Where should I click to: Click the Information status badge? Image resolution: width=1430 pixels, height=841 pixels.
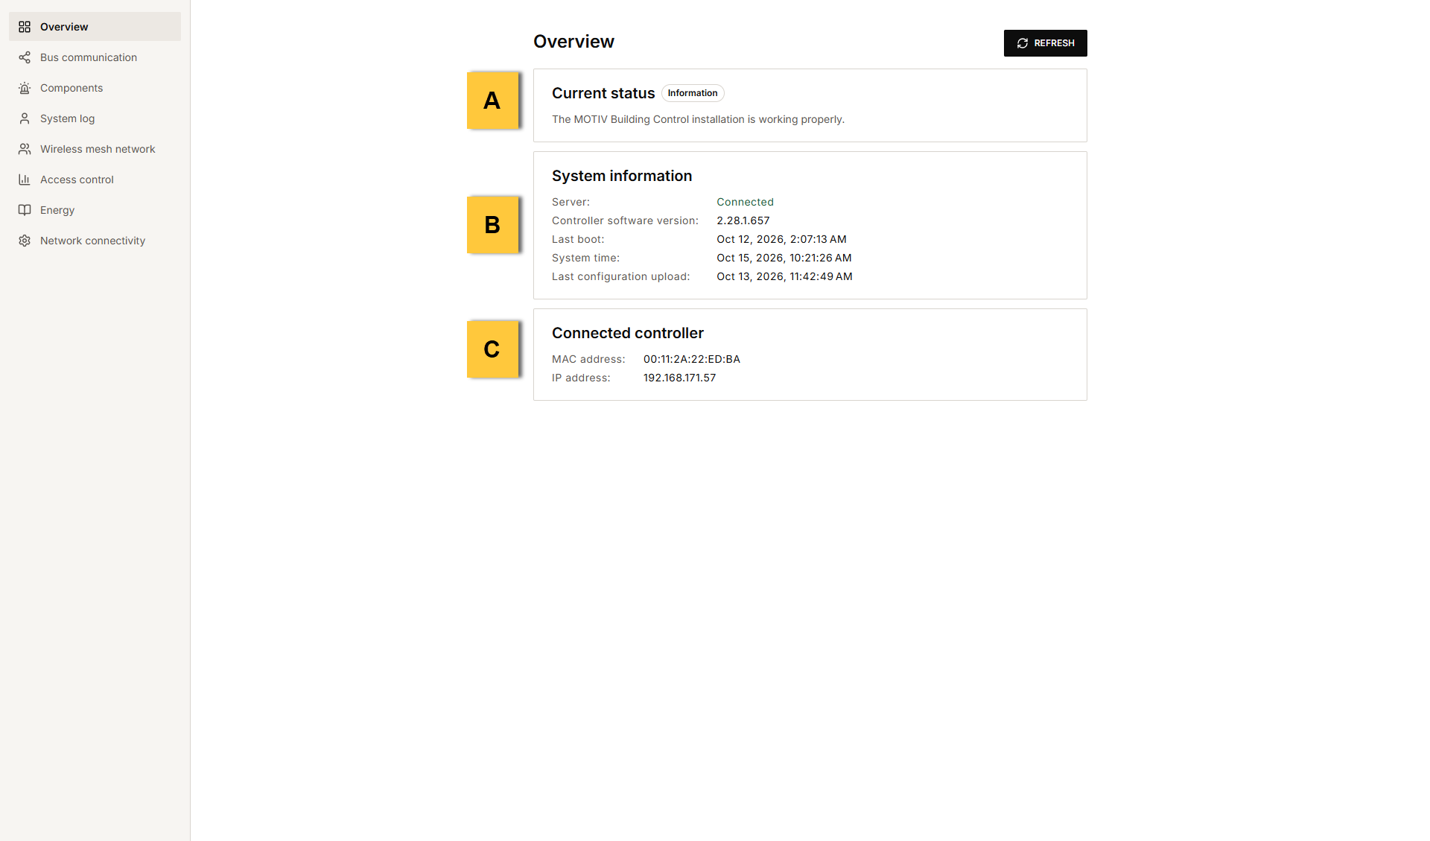pos(693,93)
